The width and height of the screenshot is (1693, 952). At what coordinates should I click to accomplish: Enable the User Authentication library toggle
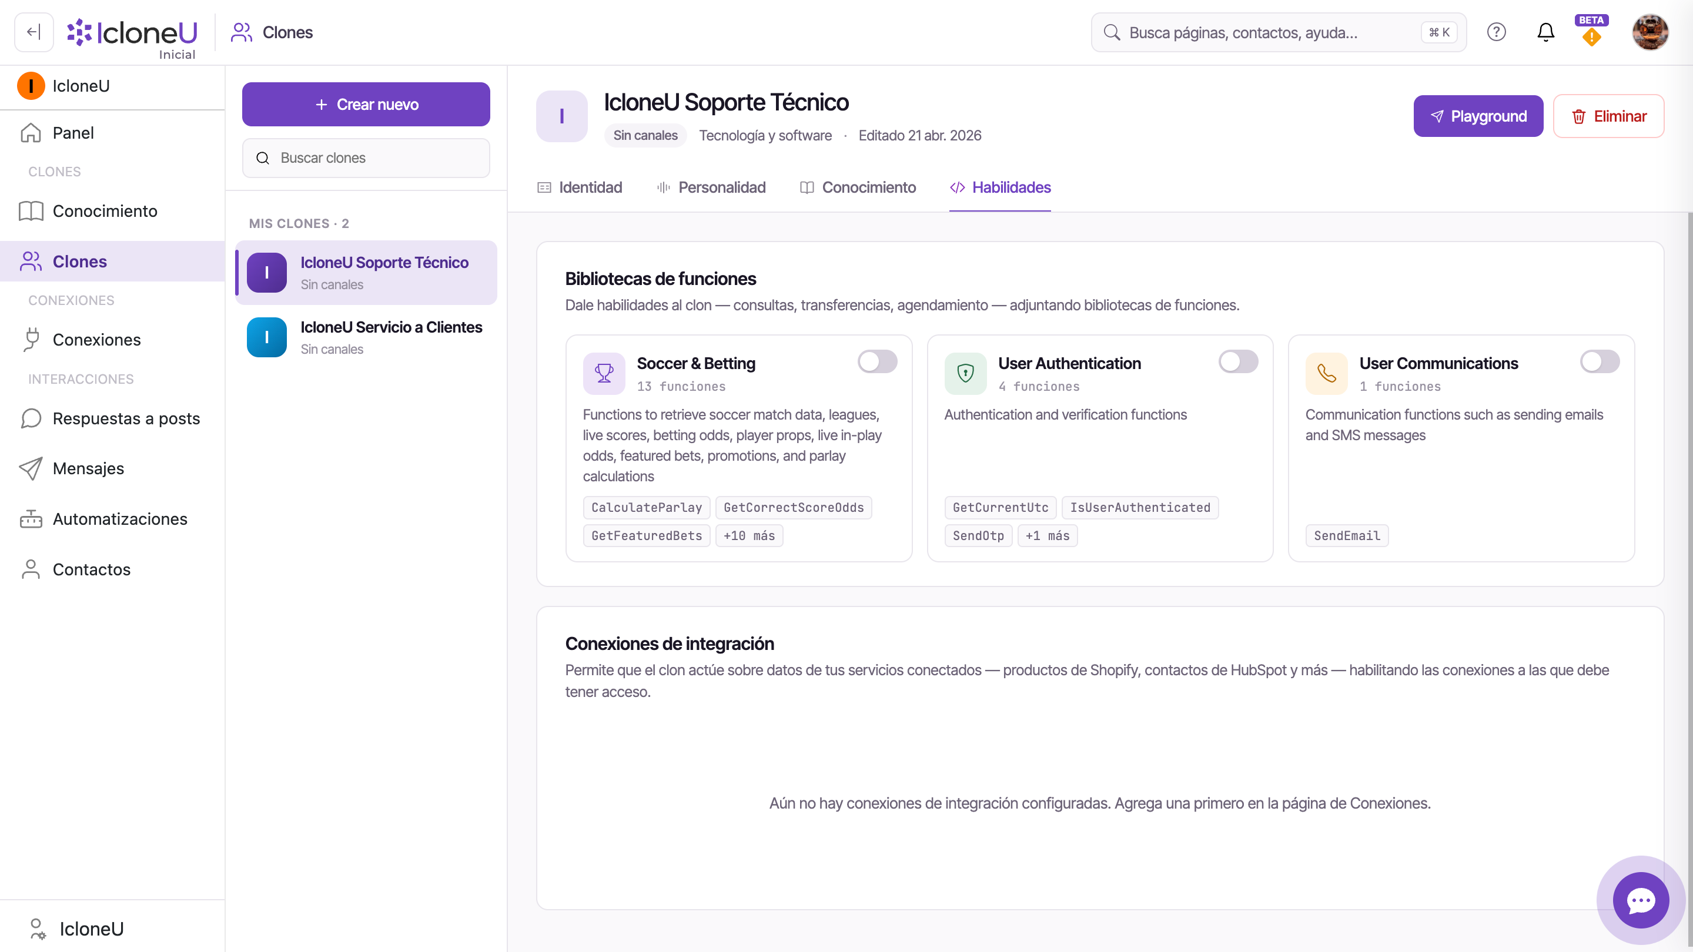[x=1238, y=361]
